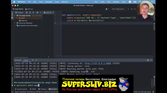167x93 pixels.
Task: Click main.py in the breadcrumb bar
Action: [29, 9]
